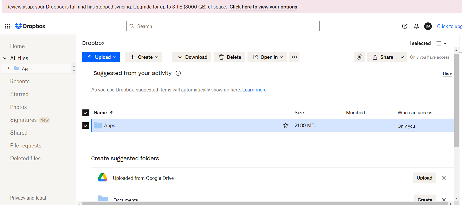The image size is (462, 205).
Task: Click the suggested activity info icon
Action: (178, 73)
